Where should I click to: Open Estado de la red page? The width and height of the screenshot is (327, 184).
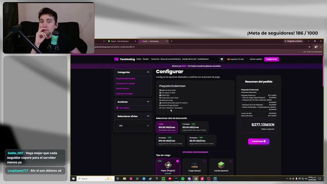[x=189, y=59]
